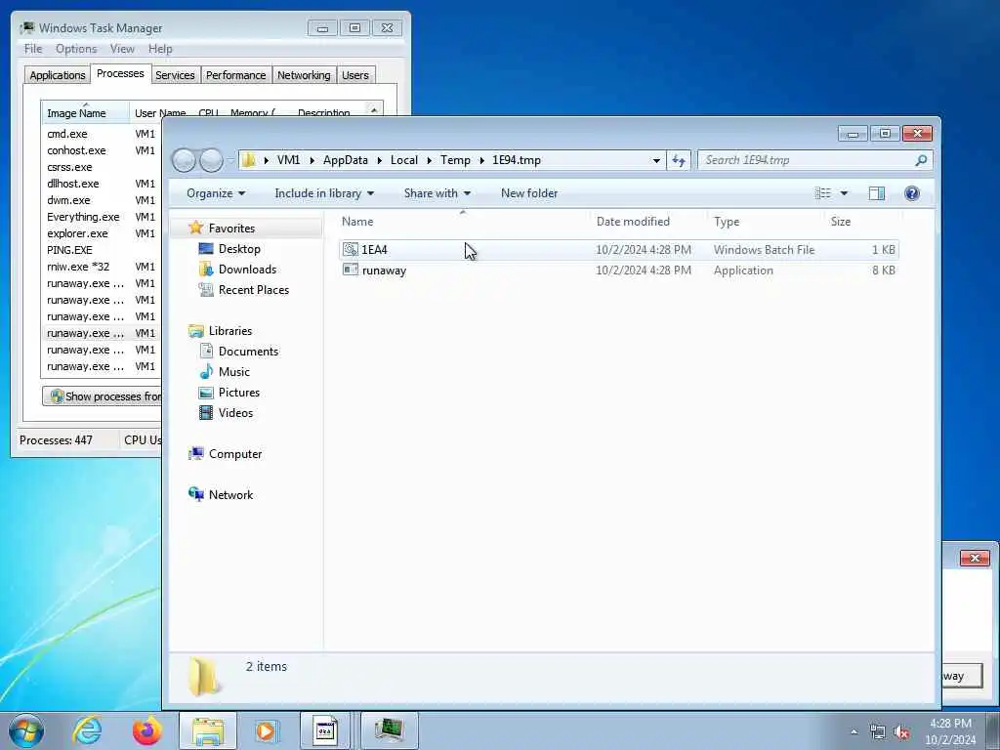Screen dimensions: 1000x750
Task: Open the Windows Start menu
Action: click(26, 730)
